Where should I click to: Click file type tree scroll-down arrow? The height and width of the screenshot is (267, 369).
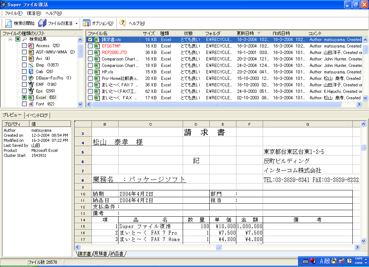coord(80,104)
